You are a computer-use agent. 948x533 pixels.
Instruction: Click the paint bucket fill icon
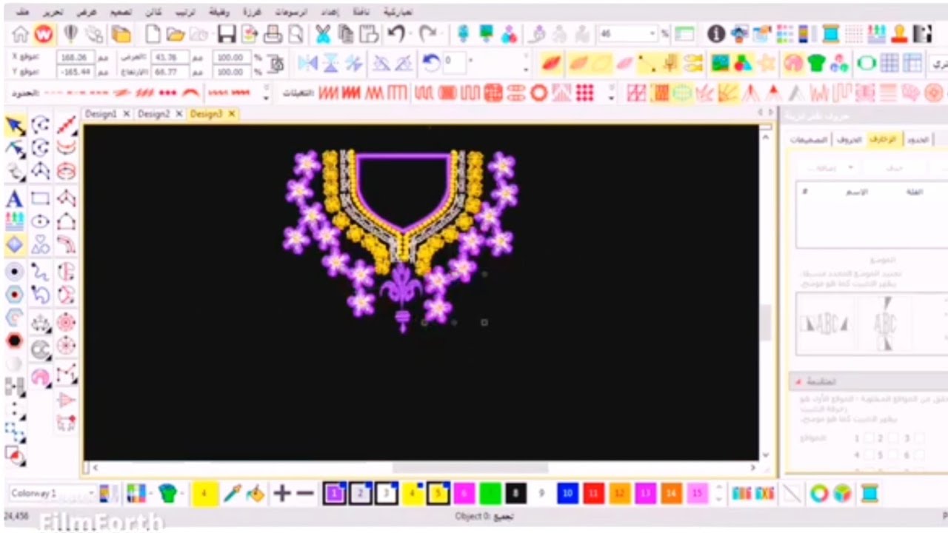pyautogui.click(x=255, y=493)
